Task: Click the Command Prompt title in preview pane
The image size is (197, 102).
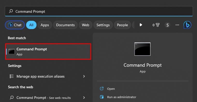Action: click(143, 65)
